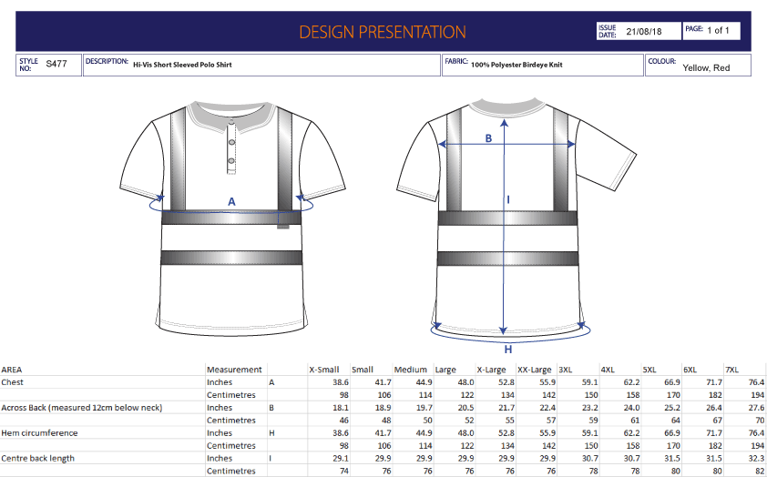
Task: Click the 'COLOUR:' label
Action: tap(662, 62)
